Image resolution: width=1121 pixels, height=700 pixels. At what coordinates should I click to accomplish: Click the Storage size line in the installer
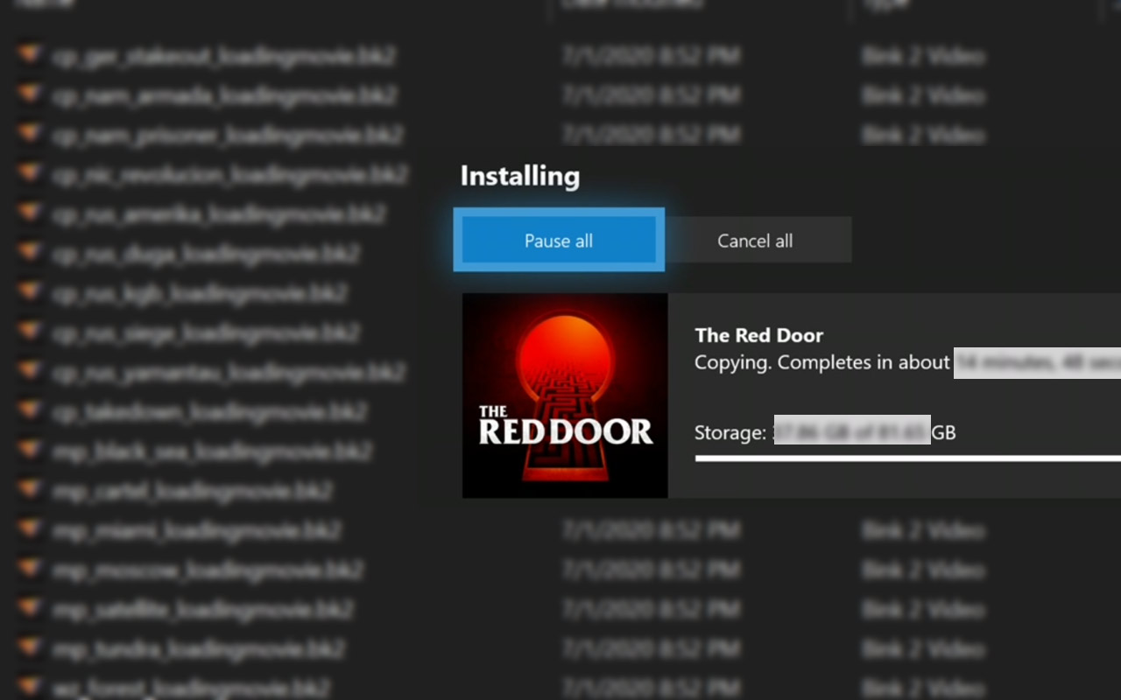825,432
